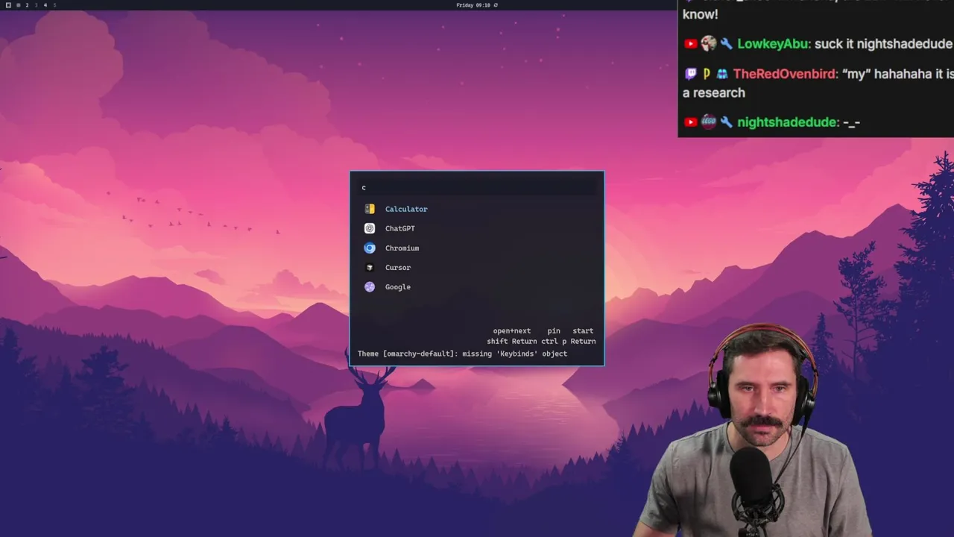Click the wrench badge next to nightshadedude
This screenshot has height=537, width=954.
coord(725,122)
